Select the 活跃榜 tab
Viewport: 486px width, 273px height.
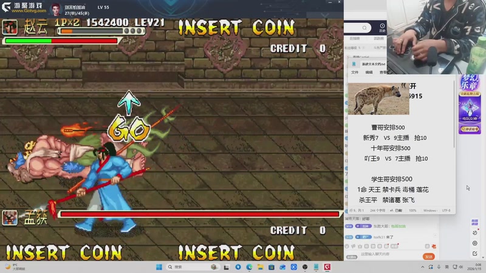pos(378,38)
